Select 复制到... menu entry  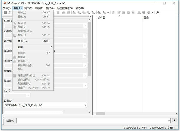point(33,57)
